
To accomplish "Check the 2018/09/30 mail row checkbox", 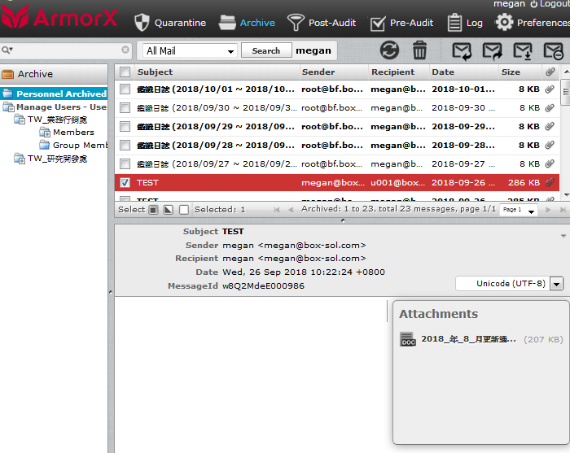I will tap(125, 108).
